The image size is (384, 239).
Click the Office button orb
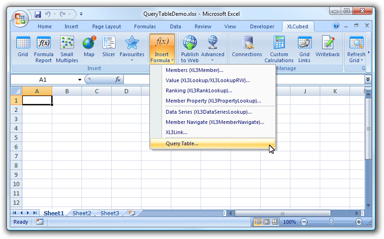tap(20, 19)
